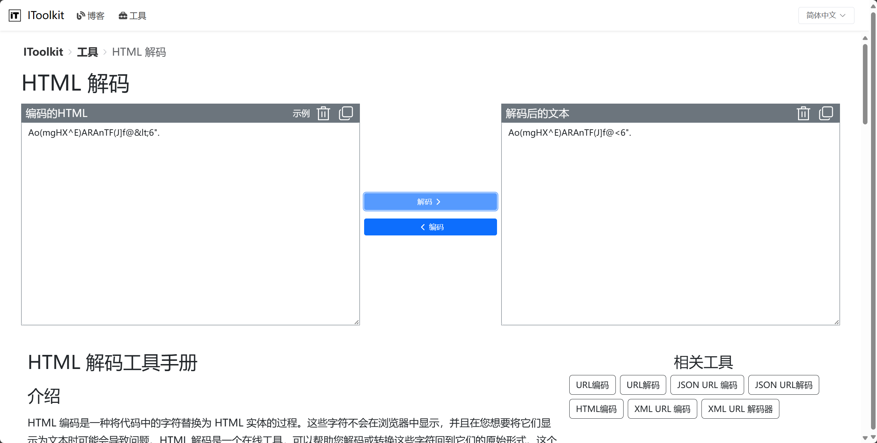The width and height of the screenshot is (877, 443).
Task: Click the page vertical scrollbar thumb
Action: (x=865, y=85)
